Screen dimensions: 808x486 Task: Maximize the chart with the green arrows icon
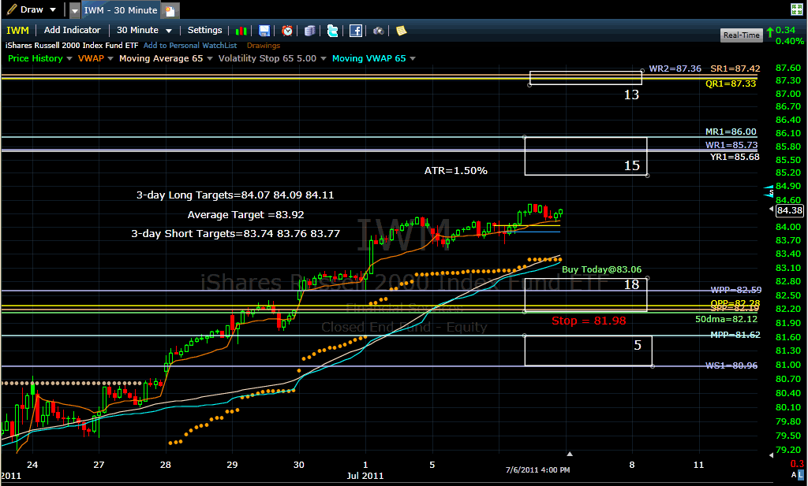[796, 9]
